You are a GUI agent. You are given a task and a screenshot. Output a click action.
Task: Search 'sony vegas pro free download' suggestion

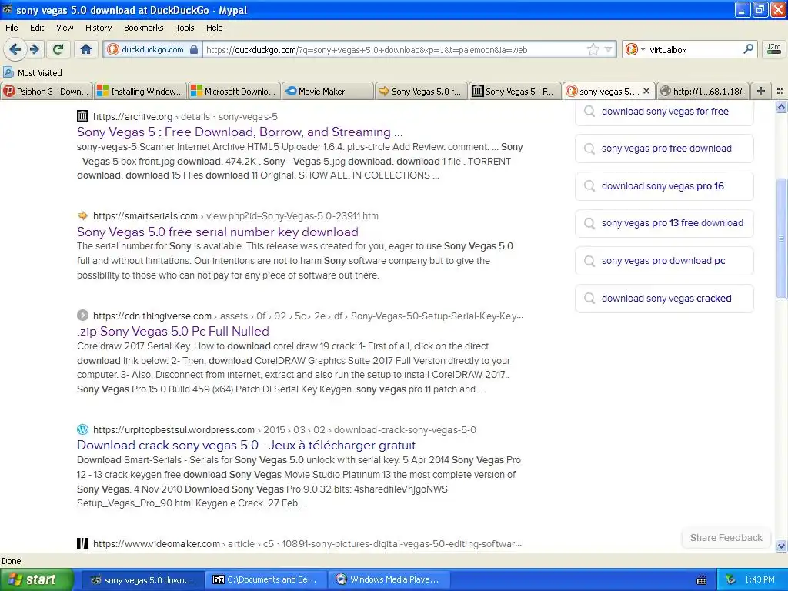pos(664,149)
